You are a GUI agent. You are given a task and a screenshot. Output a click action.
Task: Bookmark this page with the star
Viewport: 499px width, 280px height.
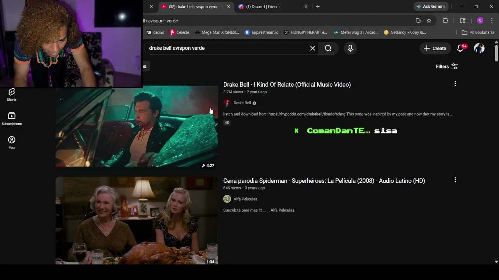[x=429, y=21]
